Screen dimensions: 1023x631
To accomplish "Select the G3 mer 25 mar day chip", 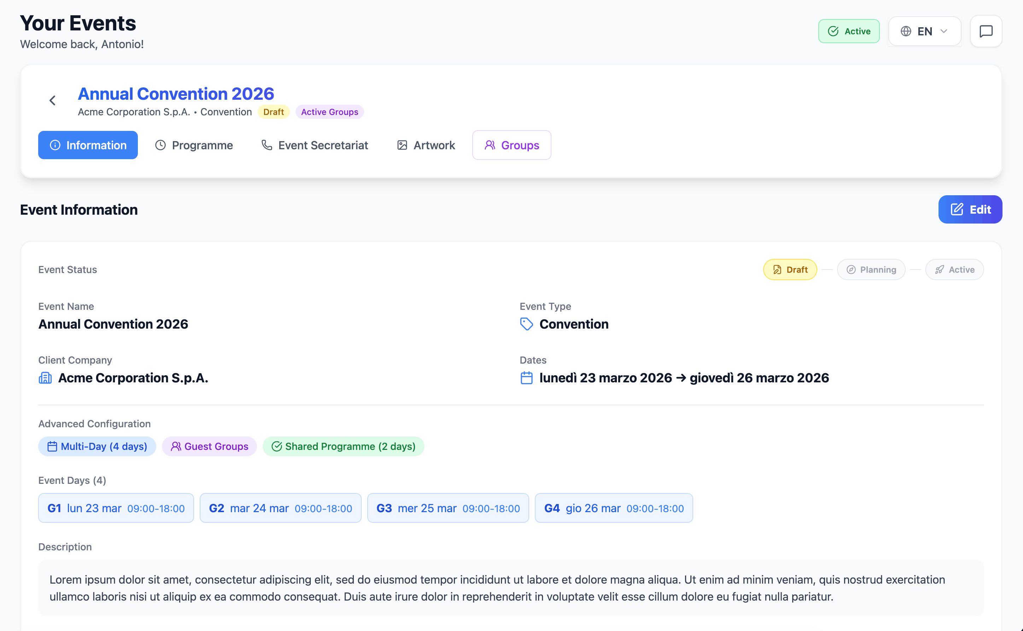I will pyautogui.click(x=448, y=508).
